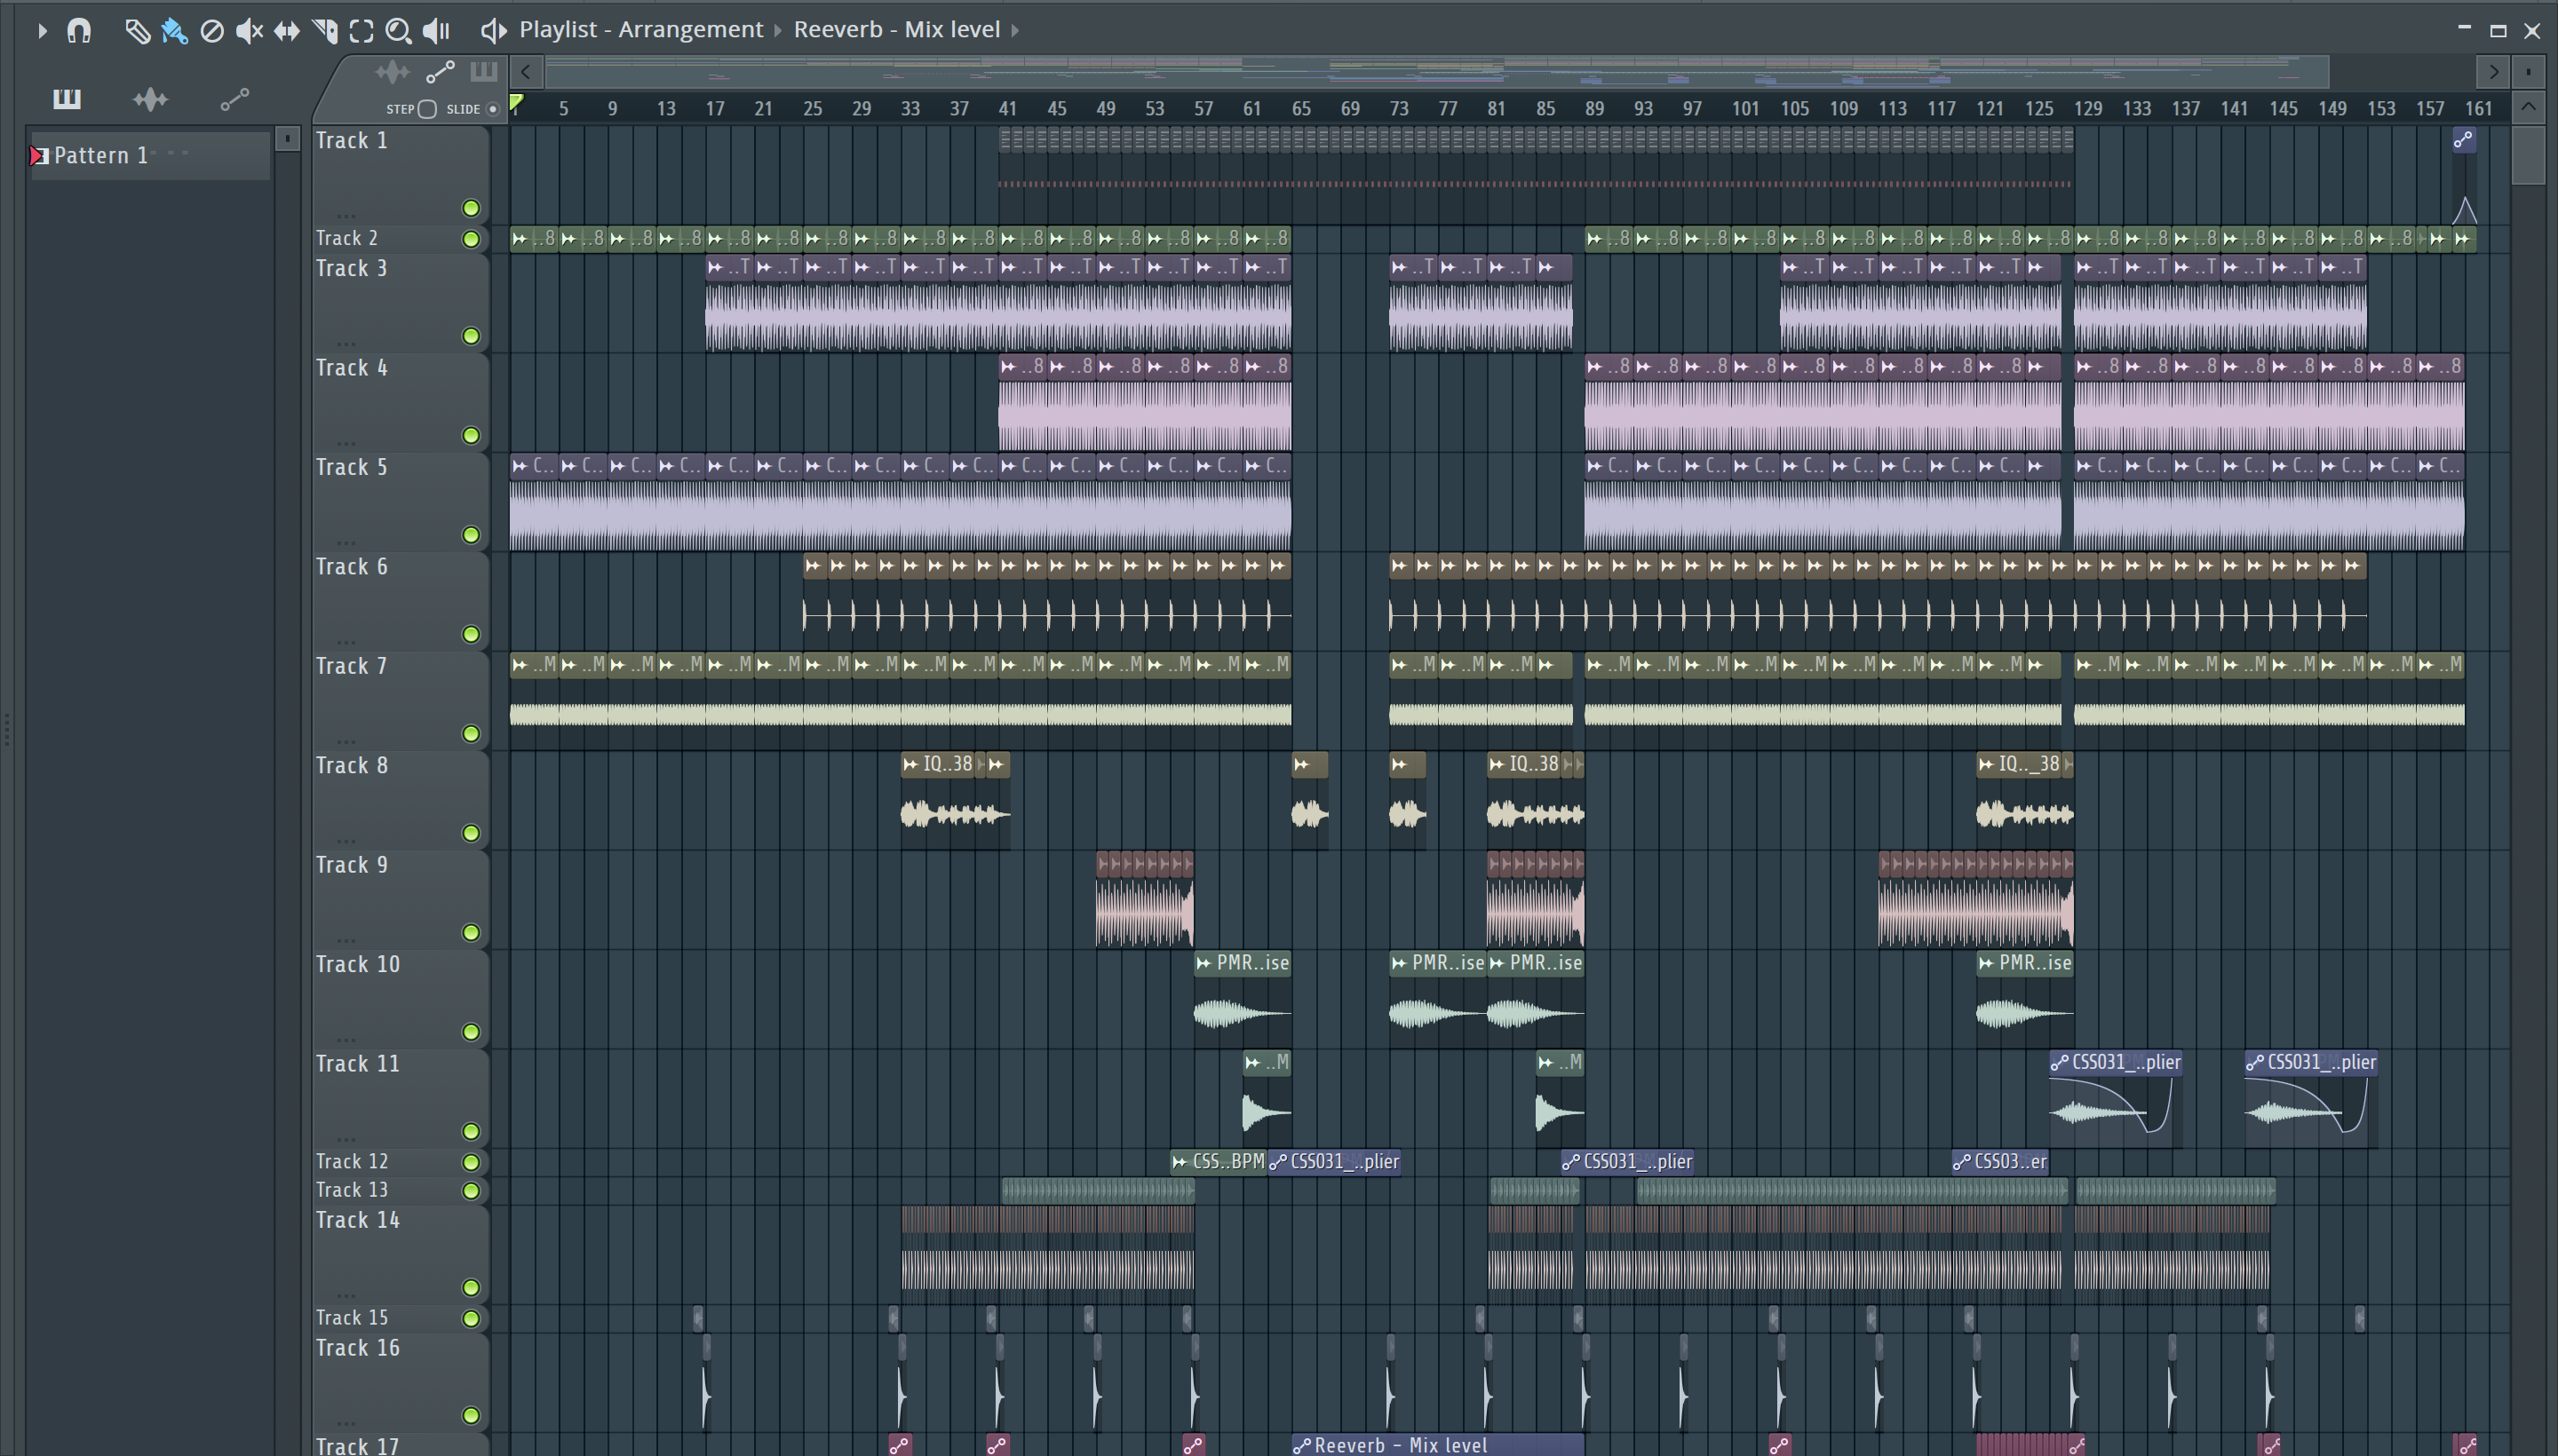Open the Reeverb - Mix level dropdown arrow

click(1014, 31)
